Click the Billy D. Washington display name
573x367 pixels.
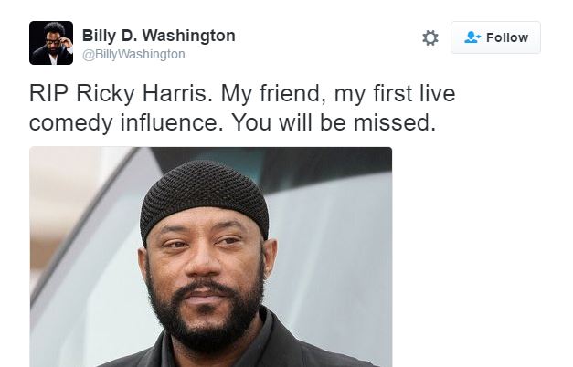coord(159,36)
